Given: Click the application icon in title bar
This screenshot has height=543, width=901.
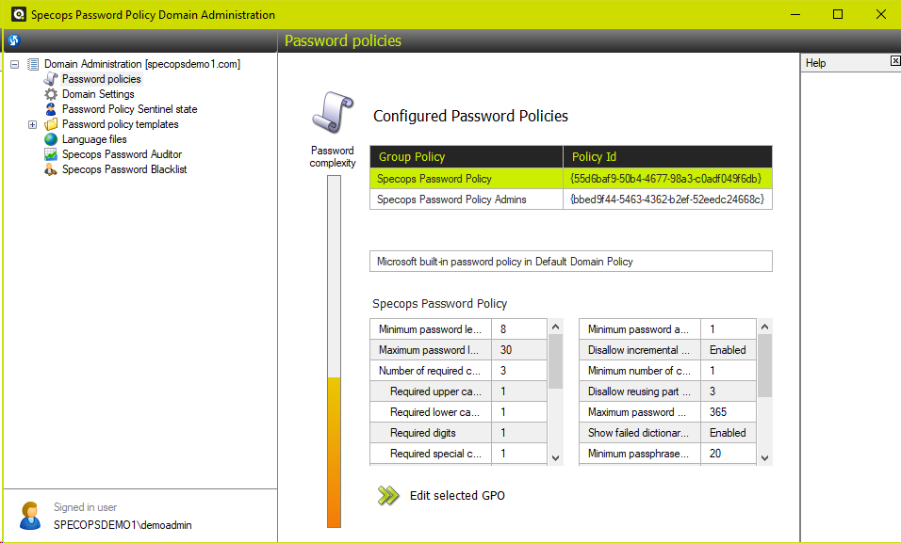Looking at the screenshot, I should click(19, 14).
